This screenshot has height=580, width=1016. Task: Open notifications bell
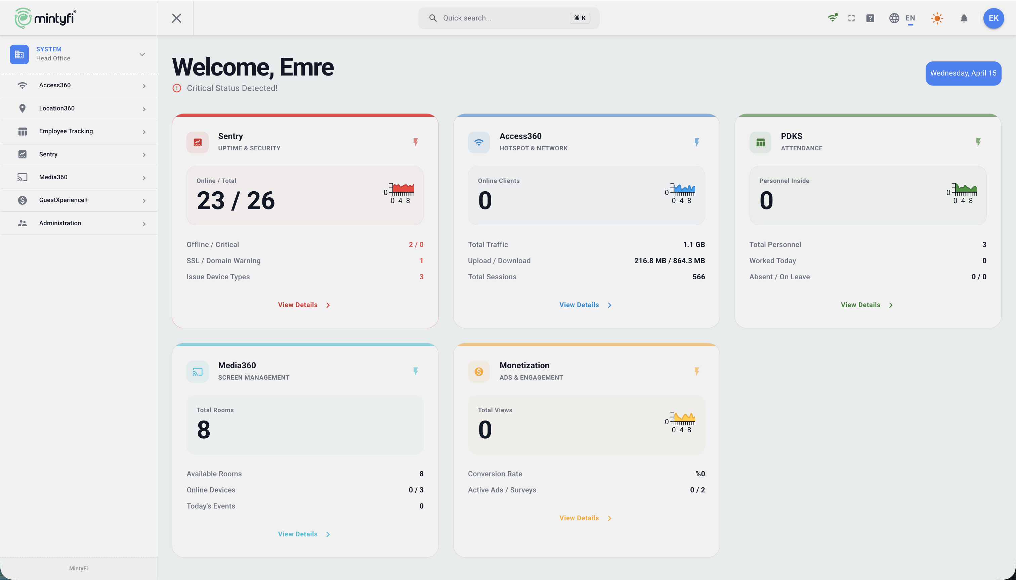pyautogui.click(x=964, y=18)
